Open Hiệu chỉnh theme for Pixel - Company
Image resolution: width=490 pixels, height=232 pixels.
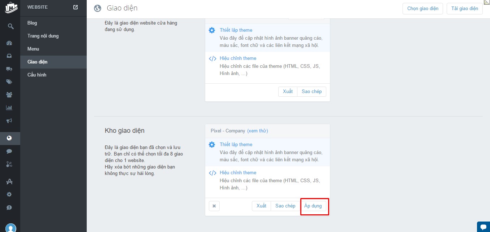(238, 172)
